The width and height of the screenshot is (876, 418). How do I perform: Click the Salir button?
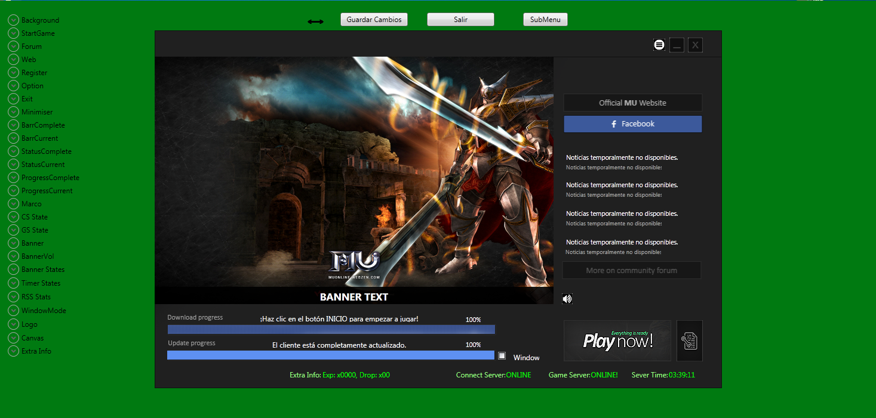(x=460, y=20)
